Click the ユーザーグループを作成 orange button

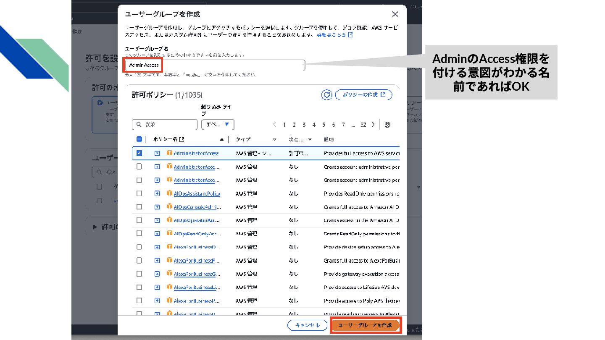[x=365, y=325]
